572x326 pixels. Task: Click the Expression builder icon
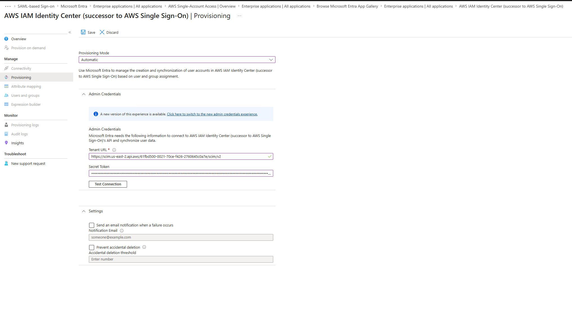(x=6, y=104)
